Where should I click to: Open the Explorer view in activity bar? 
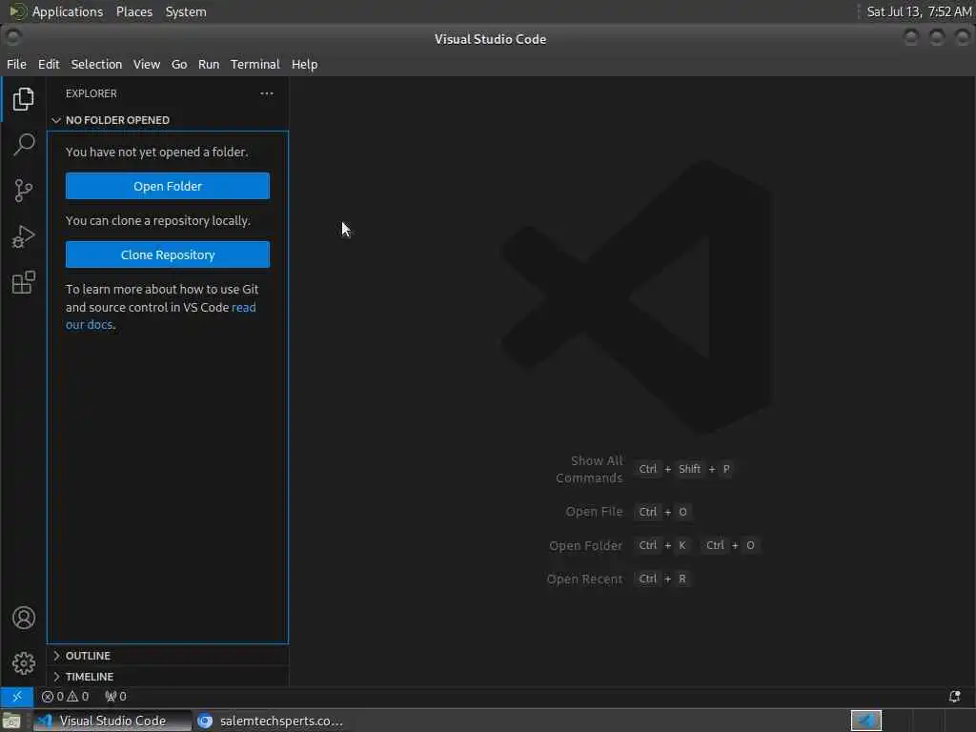pyautogui.click(x=23, y=99)
